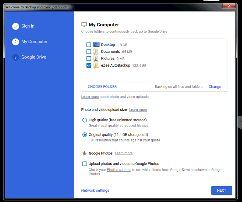Click Change next to backing up files

[215, 87]
